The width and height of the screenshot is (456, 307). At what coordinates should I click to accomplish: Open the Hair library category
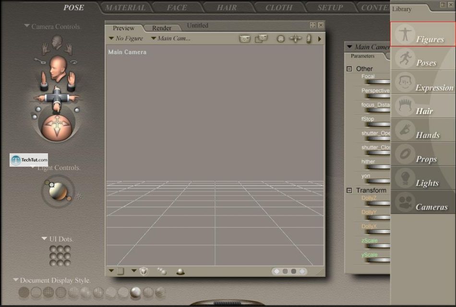(422, 106)
